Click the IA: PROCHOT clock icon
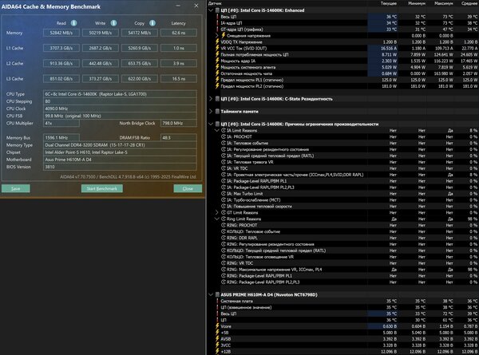 (x=224, y=136)
